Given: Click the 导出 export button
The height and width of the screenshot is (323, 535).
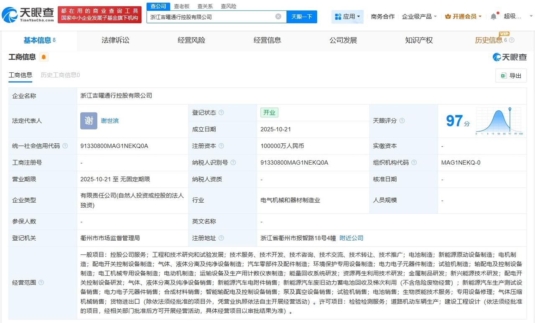Looking at the screenshot, I should [511, 76].
